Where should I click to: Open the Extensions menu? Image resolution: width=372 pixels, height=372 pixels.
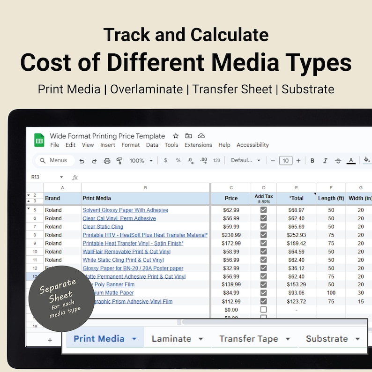tap(198, 145)
